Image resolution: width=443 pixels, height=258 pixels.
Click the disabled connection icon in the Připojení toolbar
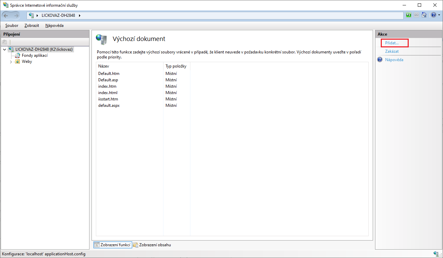coord(4,42)
